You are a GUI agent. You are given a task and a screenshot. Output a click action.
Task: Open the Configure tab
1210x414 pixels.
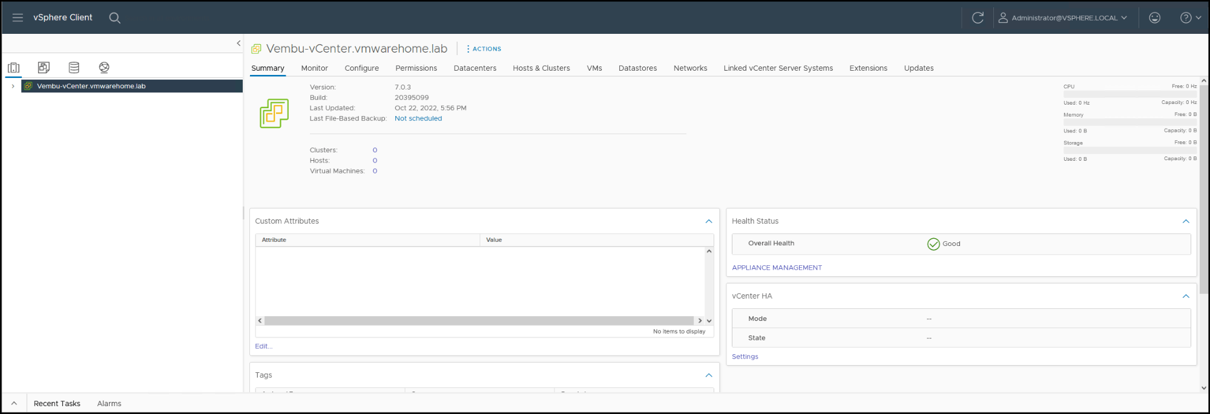362,68
